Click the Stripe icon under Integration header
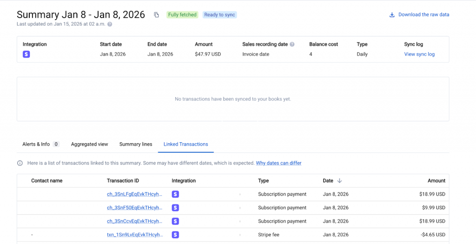476x244 pixels. pos(26,54)
